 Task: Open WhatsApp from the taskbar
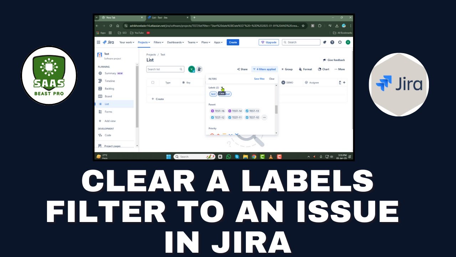pos(228,157)
